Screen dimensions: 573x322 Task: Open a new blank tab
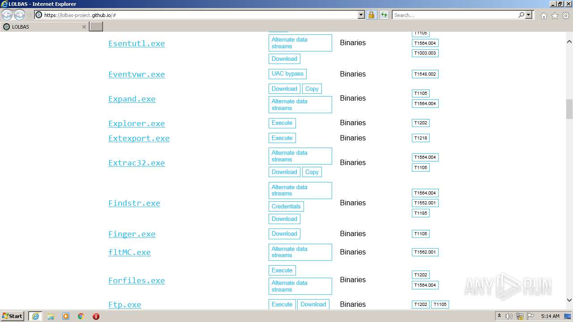[x=96, y=27]
